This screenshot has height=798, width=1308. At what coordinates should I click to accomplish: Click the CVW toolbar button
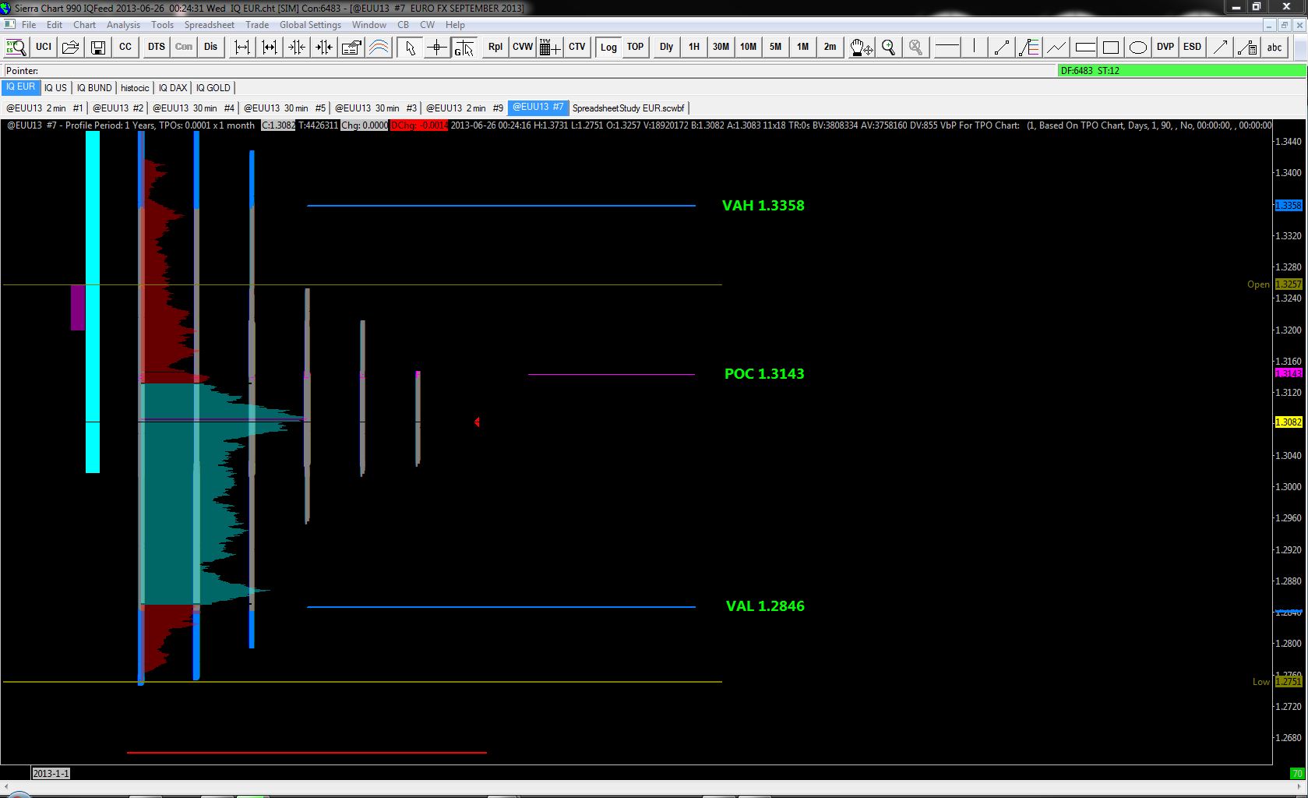[x=523, y=47]
